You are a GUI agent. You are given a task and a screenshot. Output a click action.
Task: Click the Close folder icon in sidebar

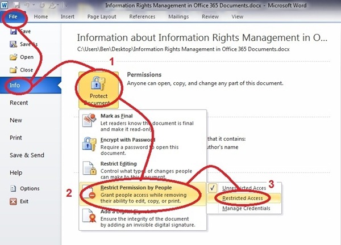(14, 70)
